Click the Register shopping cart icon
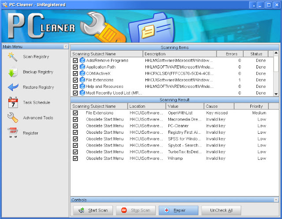 point(13,132)
